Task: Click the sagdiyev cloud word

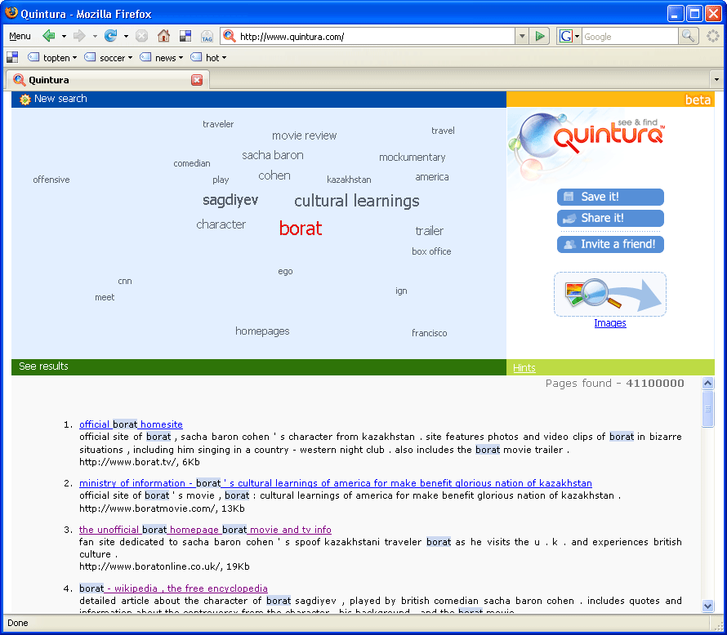Action: [x=230, y=200]
